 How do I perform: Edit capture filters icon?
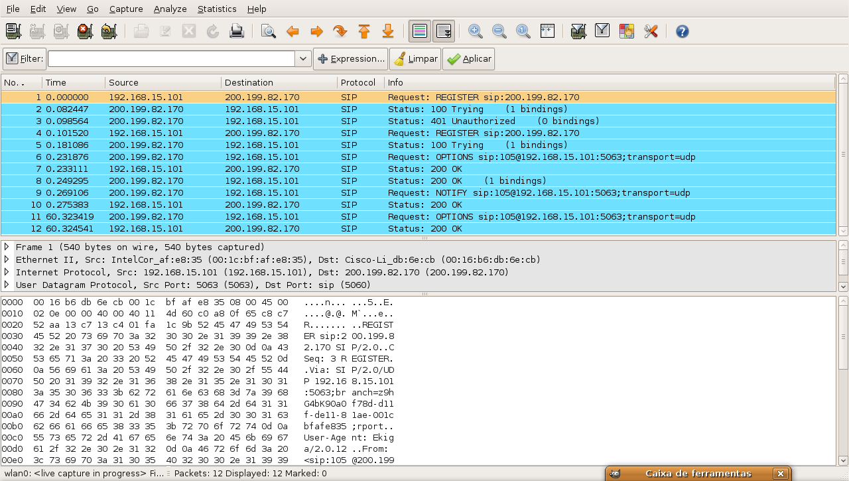pyautogui.click(x=578, y=31)
